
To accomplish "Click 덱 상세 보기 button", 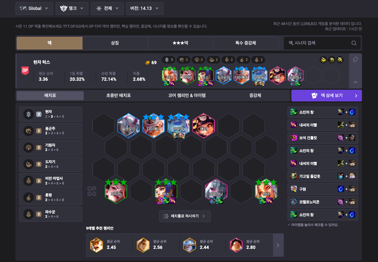I will 327,96.
